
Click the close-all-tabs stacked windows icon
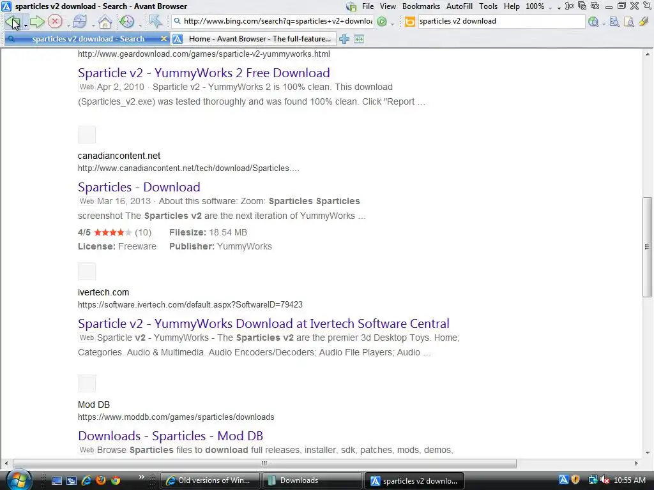582,6
